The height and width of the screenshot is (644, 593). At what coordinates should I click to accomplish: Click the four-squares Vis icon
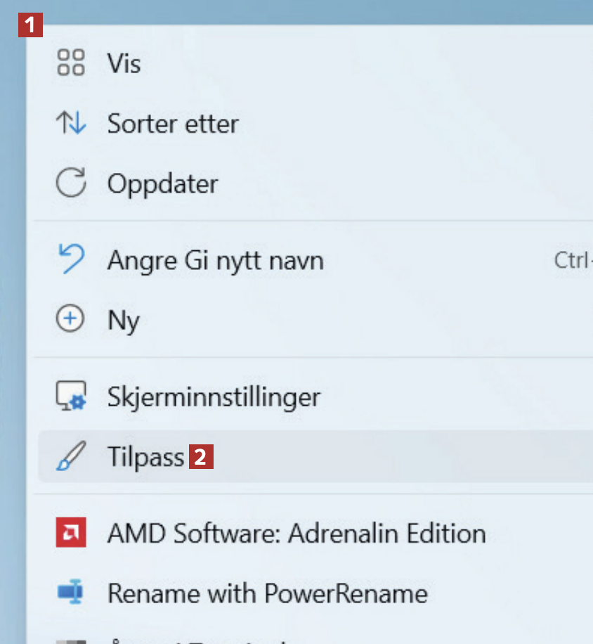(70, 63)
